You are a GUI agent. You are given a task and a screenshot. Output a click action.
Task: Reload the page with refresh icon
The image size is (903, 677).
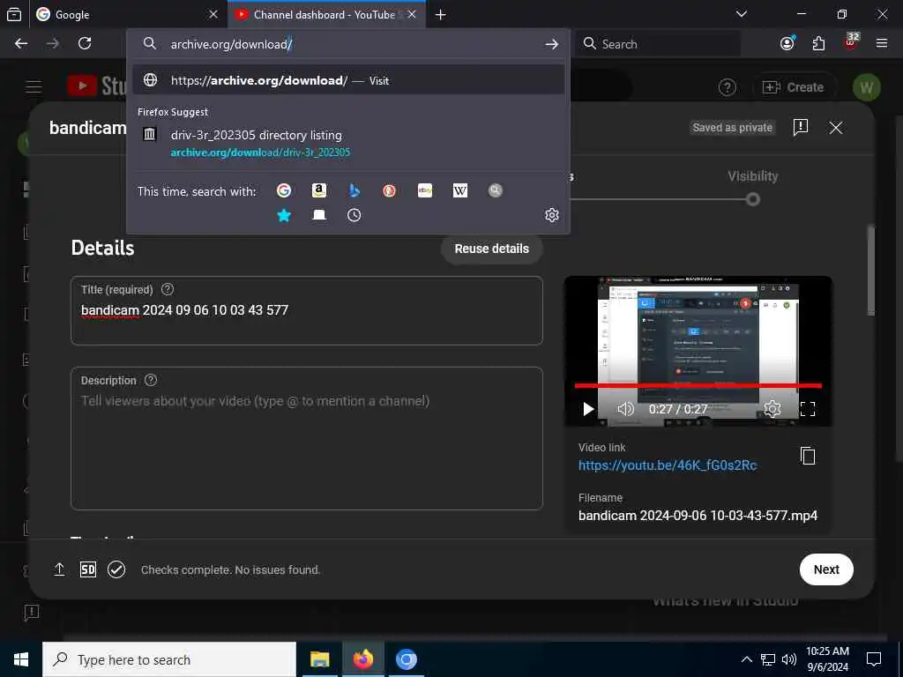pyautogui.click(x=85, y=44)
